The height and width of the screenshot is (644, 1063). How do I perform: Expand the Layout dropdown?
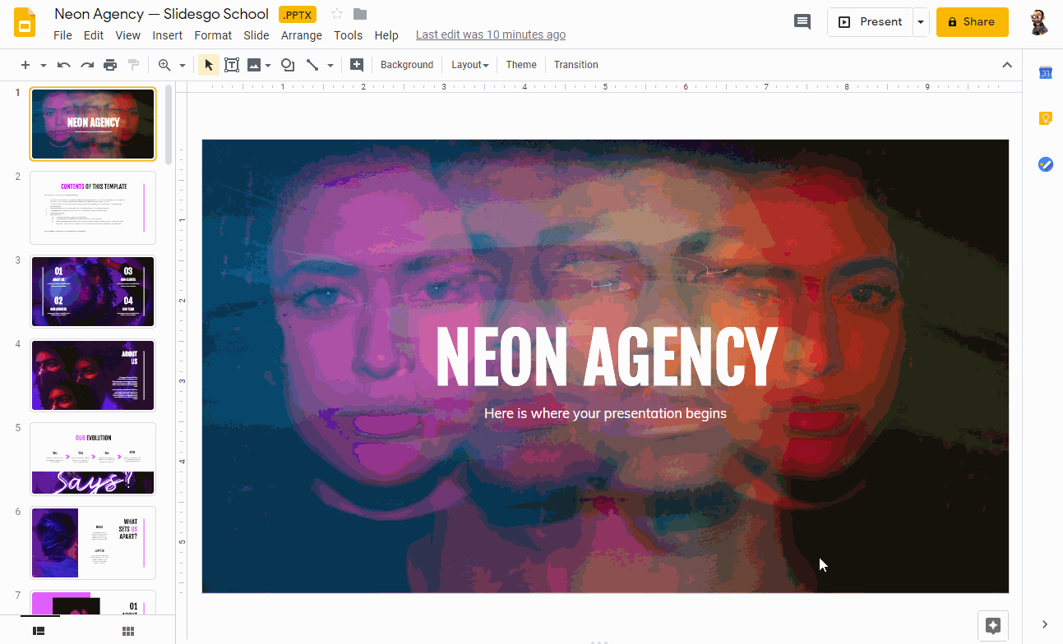469,65
